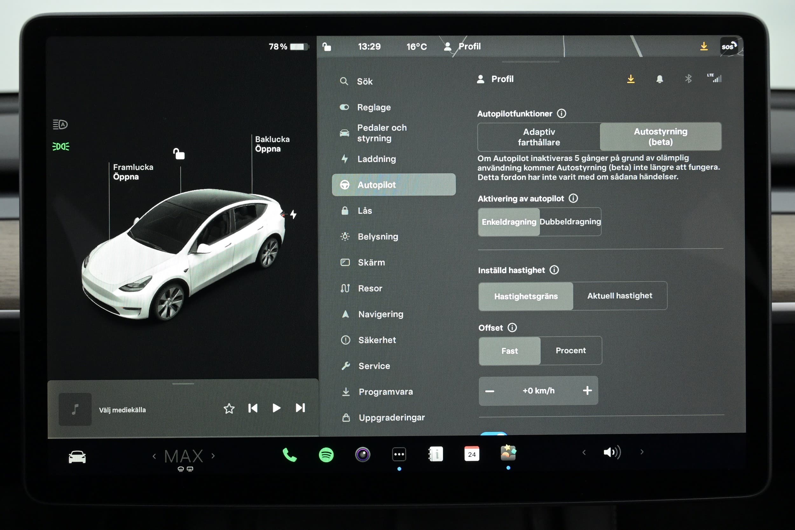Open notifications bell icon

click(660, 79)
